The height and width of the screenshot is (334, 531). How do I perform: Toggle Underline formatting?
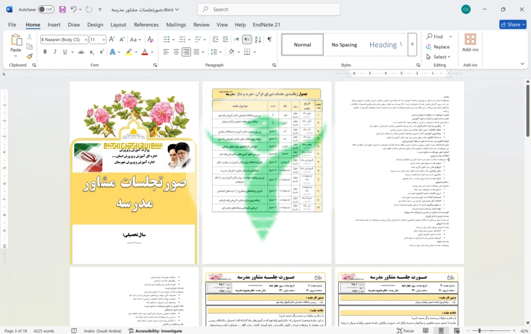click(x=65, y=52)
